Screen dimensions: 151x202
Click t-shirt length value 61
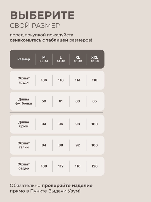click(x=61, y=101)
